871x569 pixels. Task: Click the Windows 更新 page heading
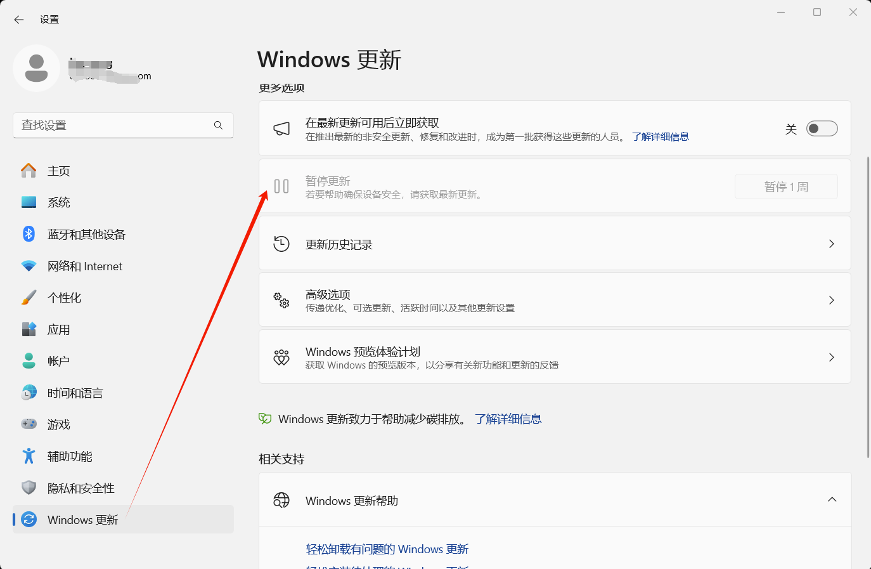coord(330,60)
